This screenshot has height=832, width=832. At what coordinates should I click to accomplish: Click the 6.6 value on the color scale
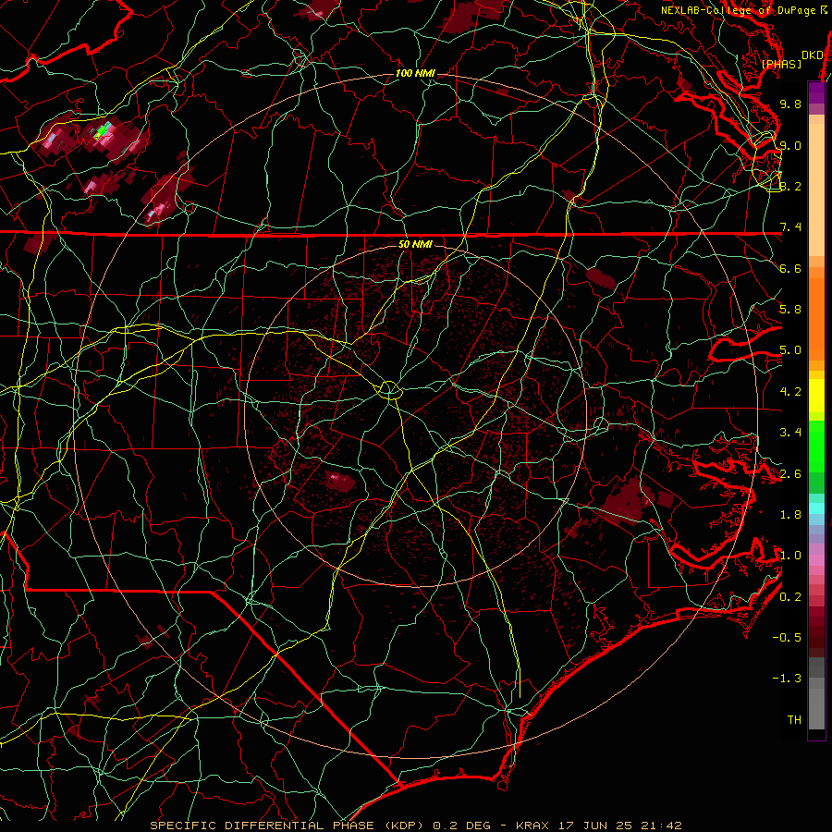click(790, 268)
